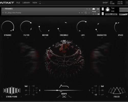Solo the instrument with the S button
The height and width of the screenshot is (102, 128).
click(x=103, y=9)
